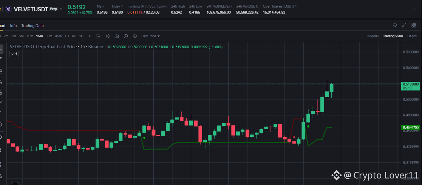422x185 pixels.
Task: Click the Perp contract badge
Action: pos(54,9)
